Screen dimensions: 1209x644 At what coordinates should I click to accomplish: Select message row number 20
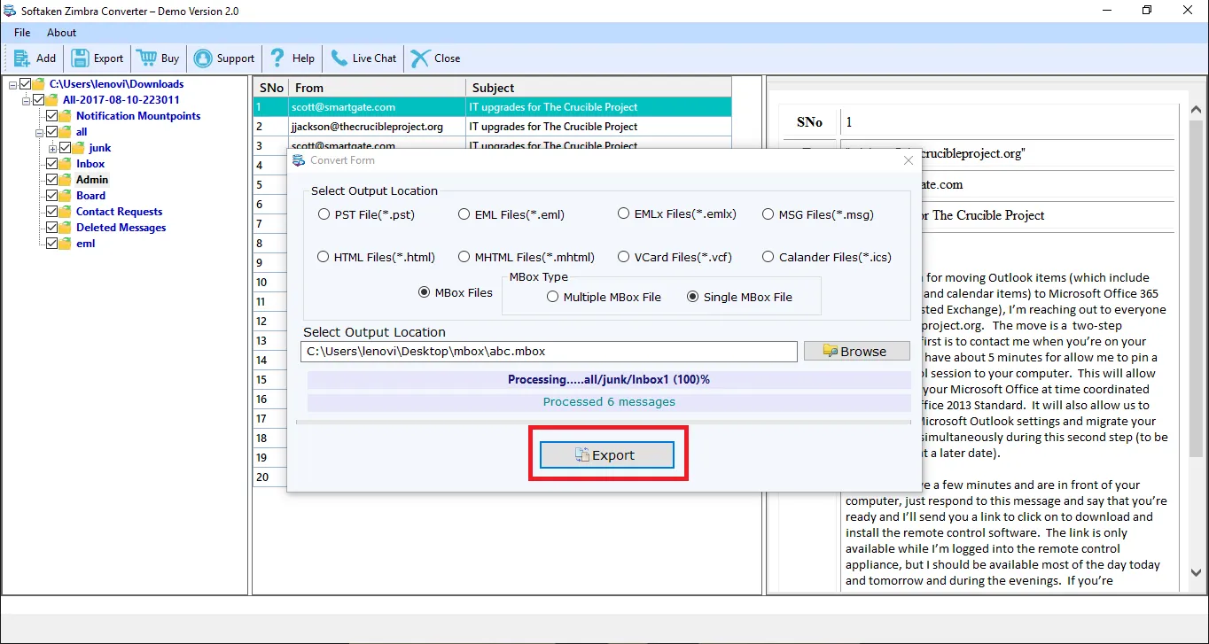[270, 477]
